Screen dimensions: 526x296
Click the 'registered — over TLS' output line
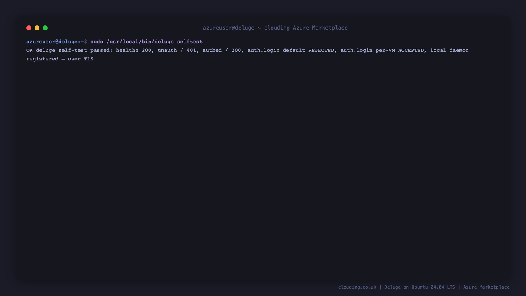tap(60, 59)
